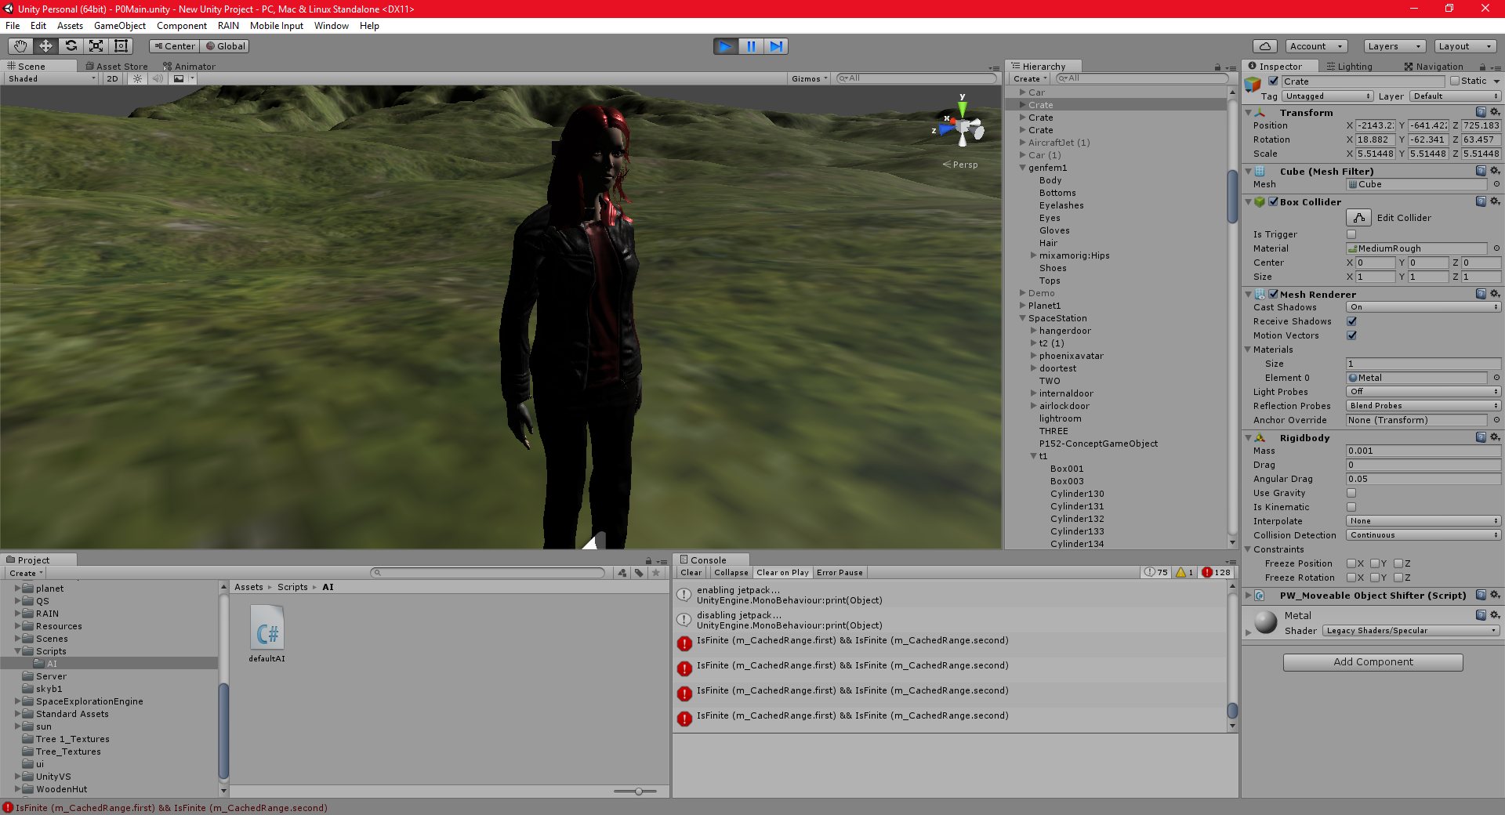Open the Shaded draw mode dropdown
This screenshot has height=815, width=1505.
[52, 78]
